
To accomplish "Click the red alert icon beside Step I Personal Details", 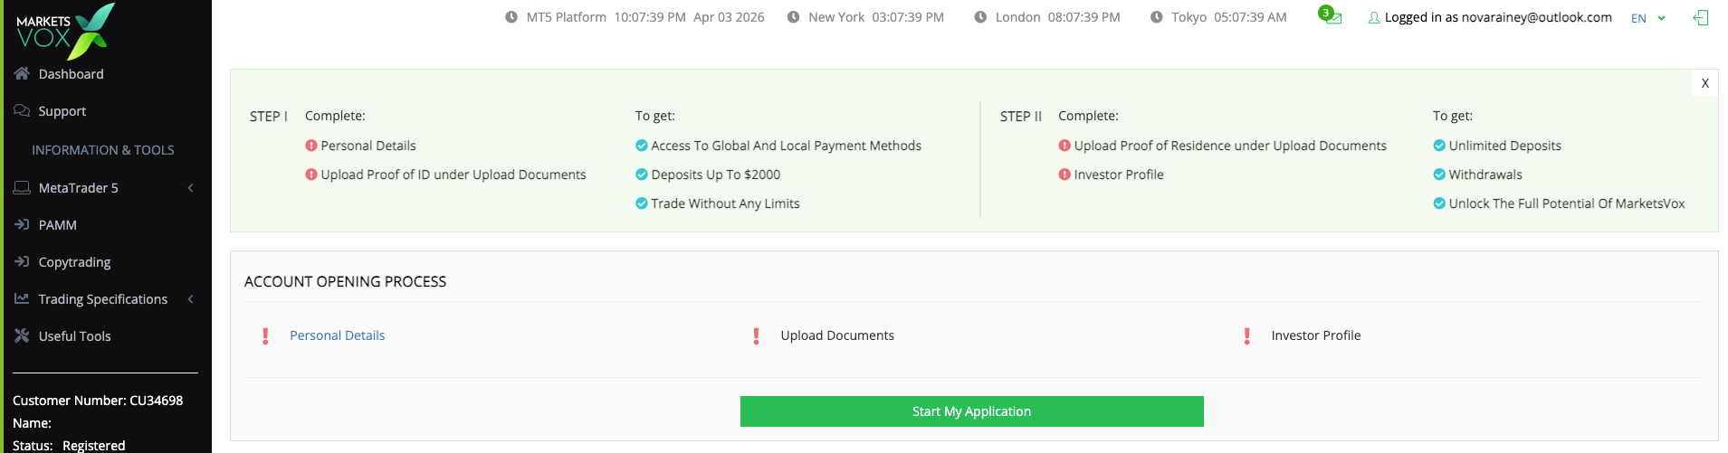I will 311,146.
